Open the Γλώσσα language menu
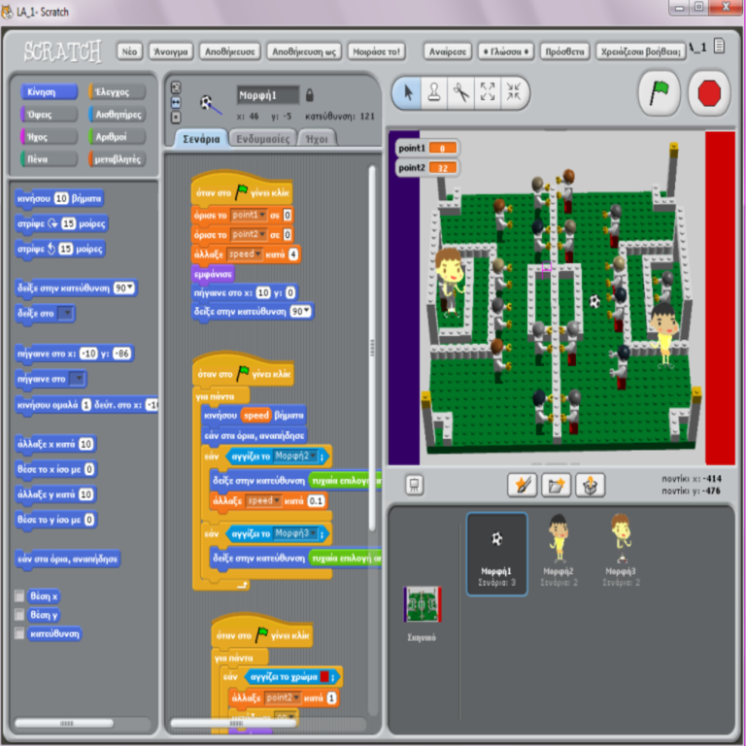Viewport: 746px width, 746px height. [506, 51]
